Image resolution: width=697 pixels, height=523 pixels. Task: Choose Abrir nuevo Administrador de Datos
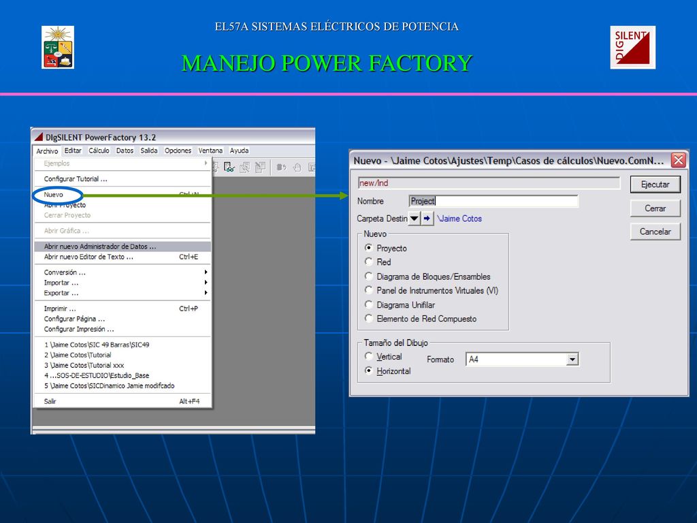click(123, 247)
